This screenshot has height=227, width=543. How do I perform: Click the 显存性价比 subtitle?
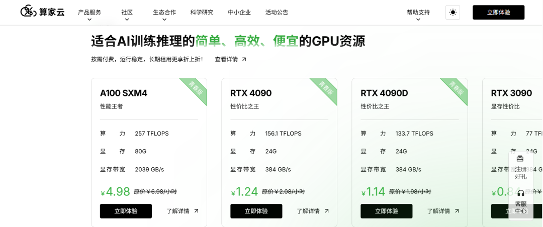coord(505,106)
